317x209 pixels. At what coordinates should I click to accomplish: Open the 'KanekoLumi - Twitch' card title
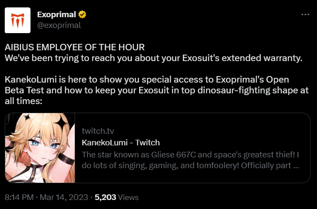120,142
